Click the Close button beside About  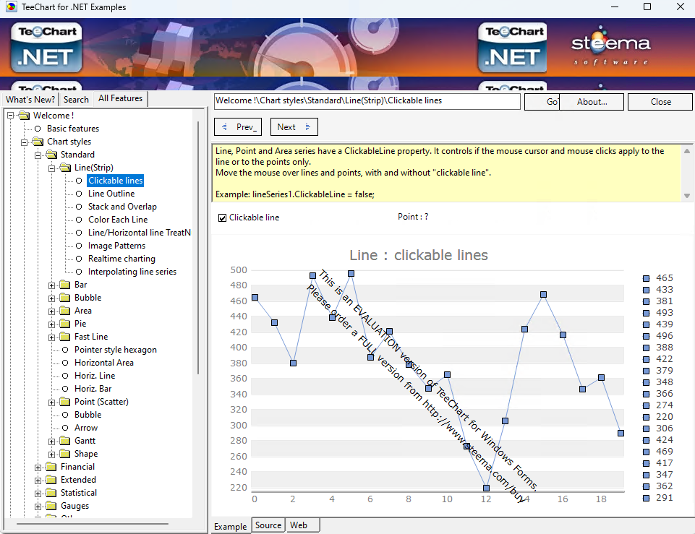pyautogui.click(x=660, y=102)
